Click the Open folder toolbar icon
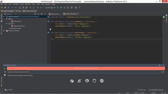 tap(2, 8)
